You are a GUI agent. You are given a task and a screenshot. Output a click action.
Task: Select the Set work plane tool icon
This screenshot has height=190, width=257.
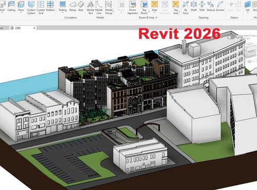248,4
